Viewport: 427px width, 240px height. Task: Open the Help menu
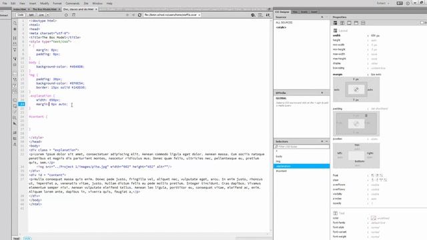(x=109, y=3)
